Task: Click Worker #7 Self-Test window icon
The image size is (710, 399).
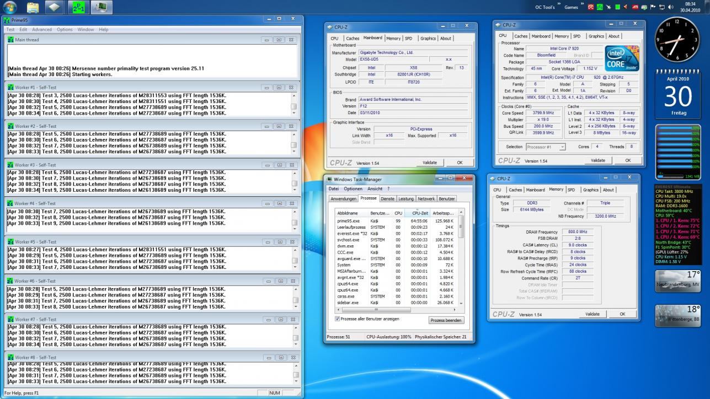Action: click(10, 319)
